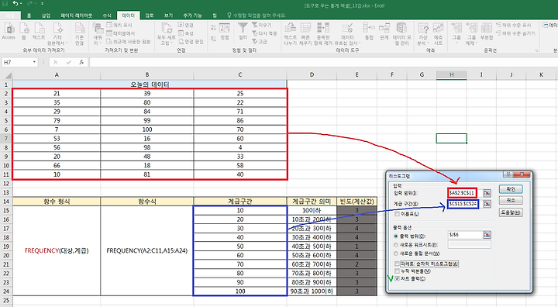Viewport: 558px width, 307px height.
Task: Click the Save icon in quick access toolbar
Action: 5,4
